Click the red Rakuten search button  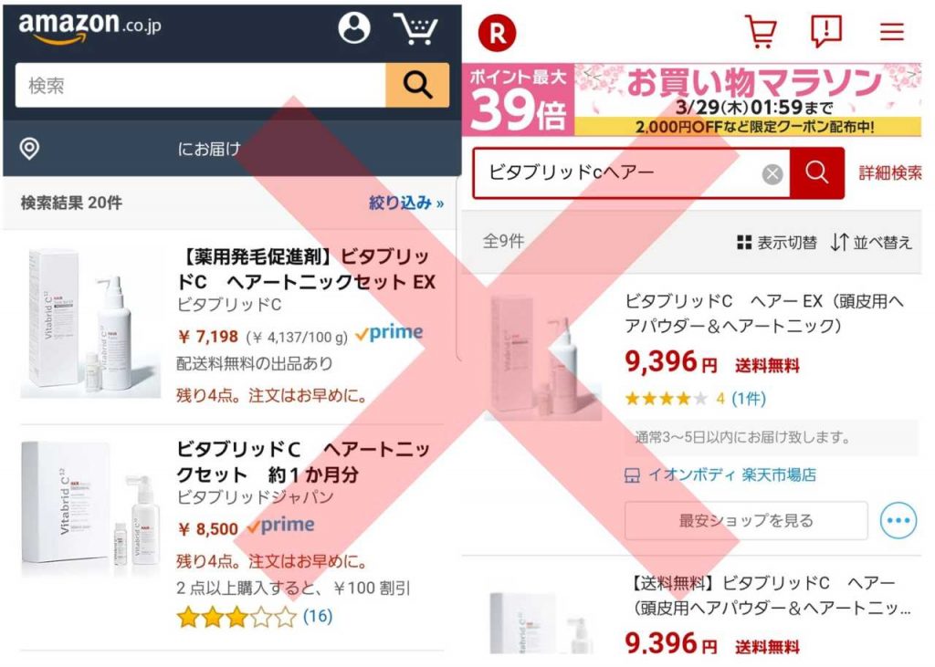pyautogui.click(x=817, y=173)
